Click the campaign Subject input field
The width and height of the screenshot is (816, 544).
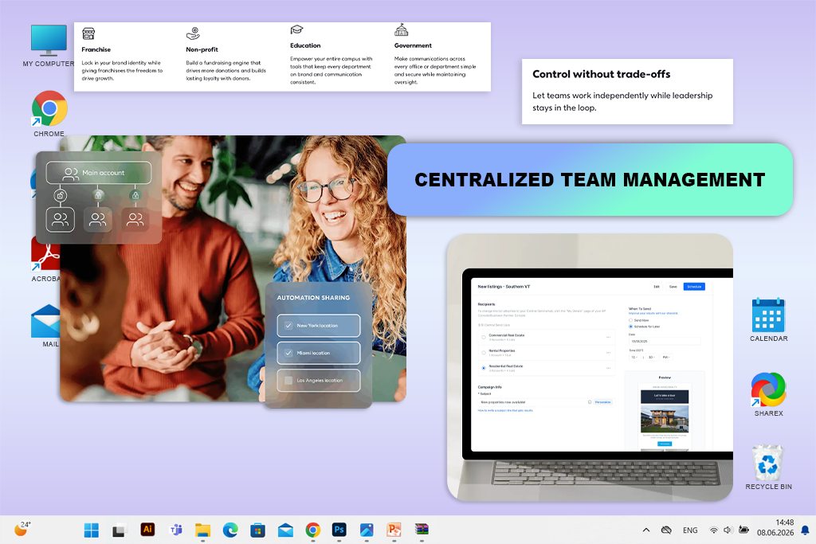pyautogui.click(x=545, y=402)
